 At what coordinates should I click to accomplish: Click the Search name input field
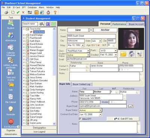[x=30, y=24]
